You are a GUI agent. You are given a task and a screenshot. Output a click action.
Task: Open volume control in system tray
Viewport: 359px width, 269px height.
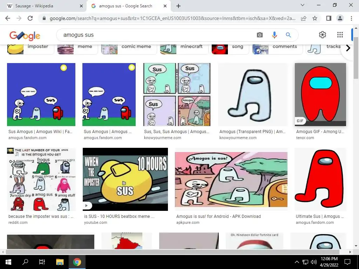[313, 262]
